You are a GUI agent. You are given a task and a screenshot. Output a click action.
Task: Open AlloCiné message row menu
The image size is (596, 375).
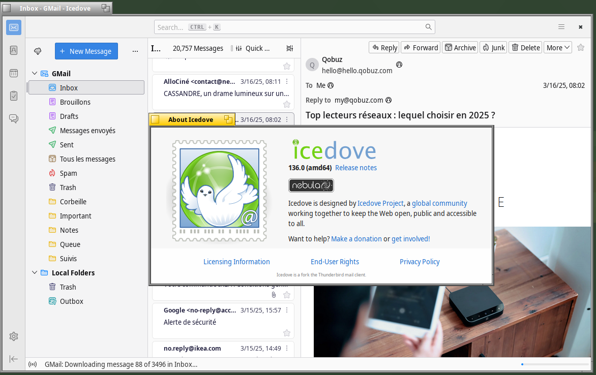point(287,82)
